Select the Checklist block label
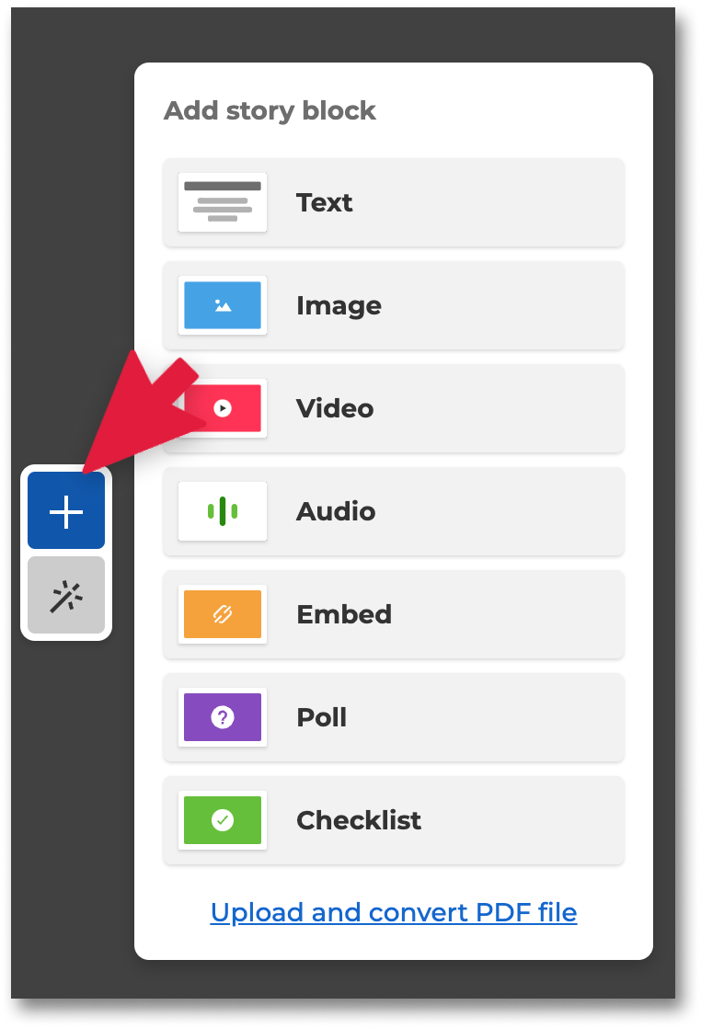Viewport: 701px width, 1028px height. click(359, 820)
